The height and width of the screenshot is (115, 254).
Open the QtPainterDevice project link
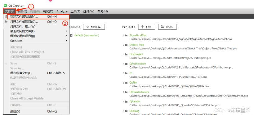point(139,92)
